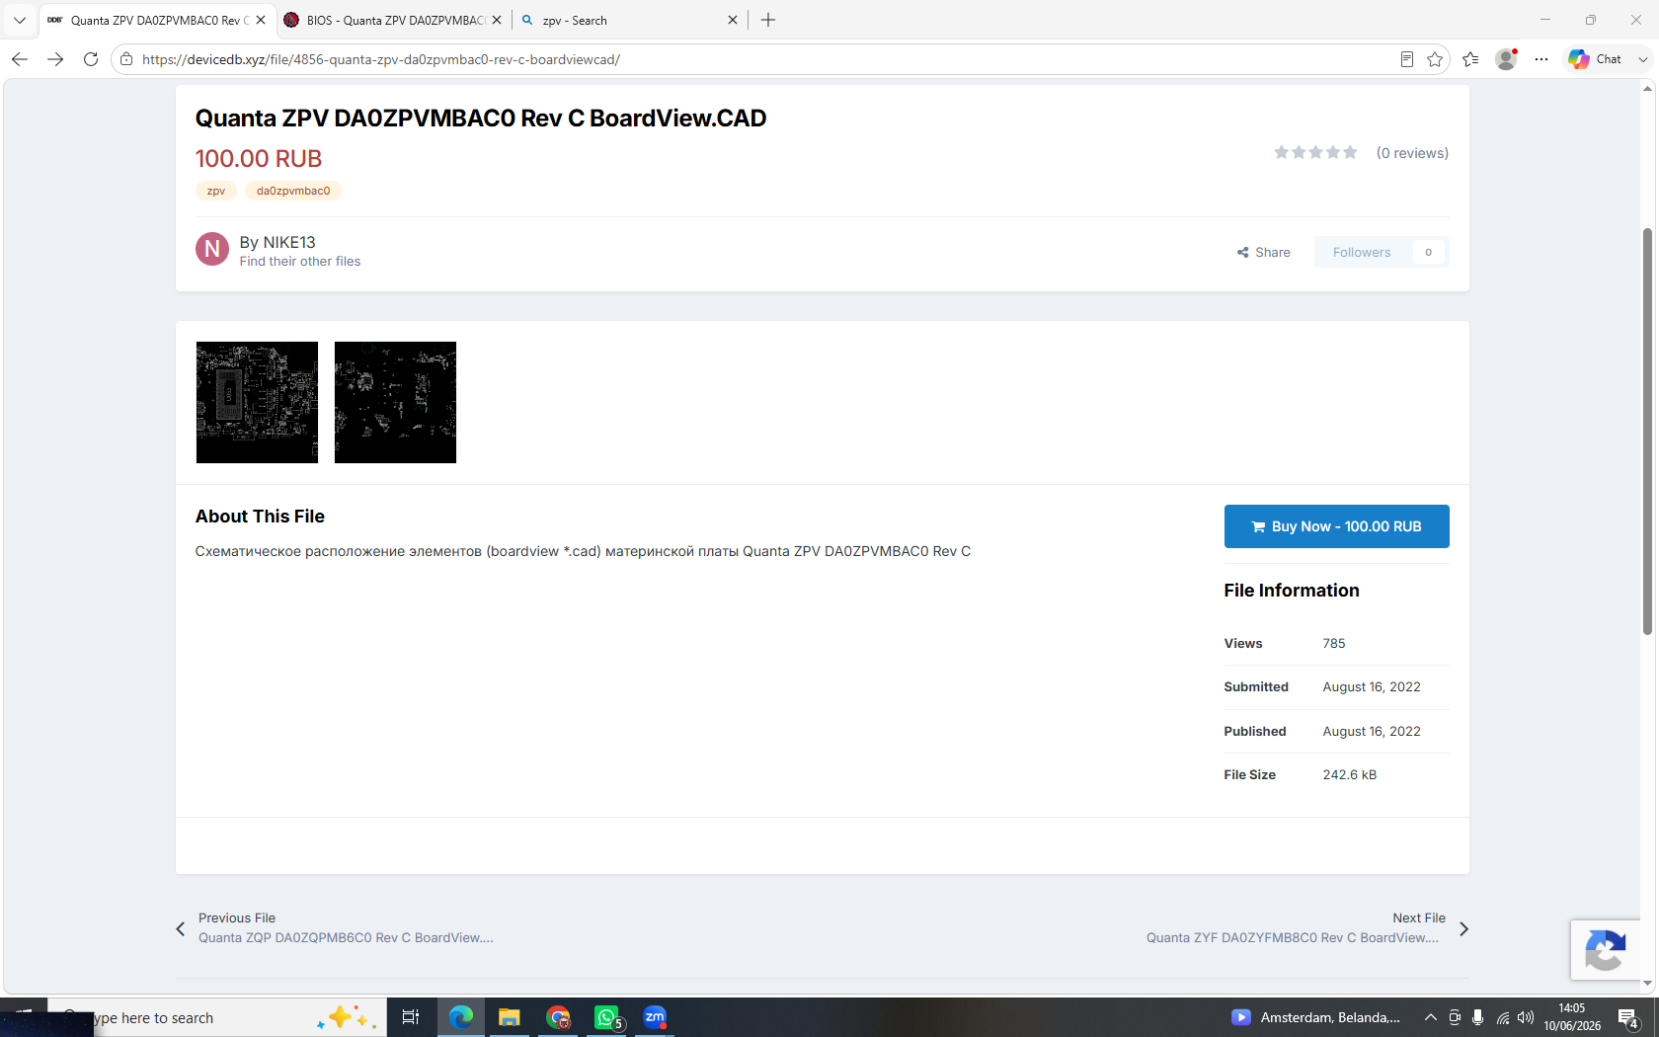Open the browser profile menu

coord(1506,59)
